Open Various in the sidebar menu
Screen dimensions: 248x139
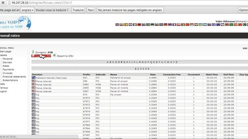4,88
